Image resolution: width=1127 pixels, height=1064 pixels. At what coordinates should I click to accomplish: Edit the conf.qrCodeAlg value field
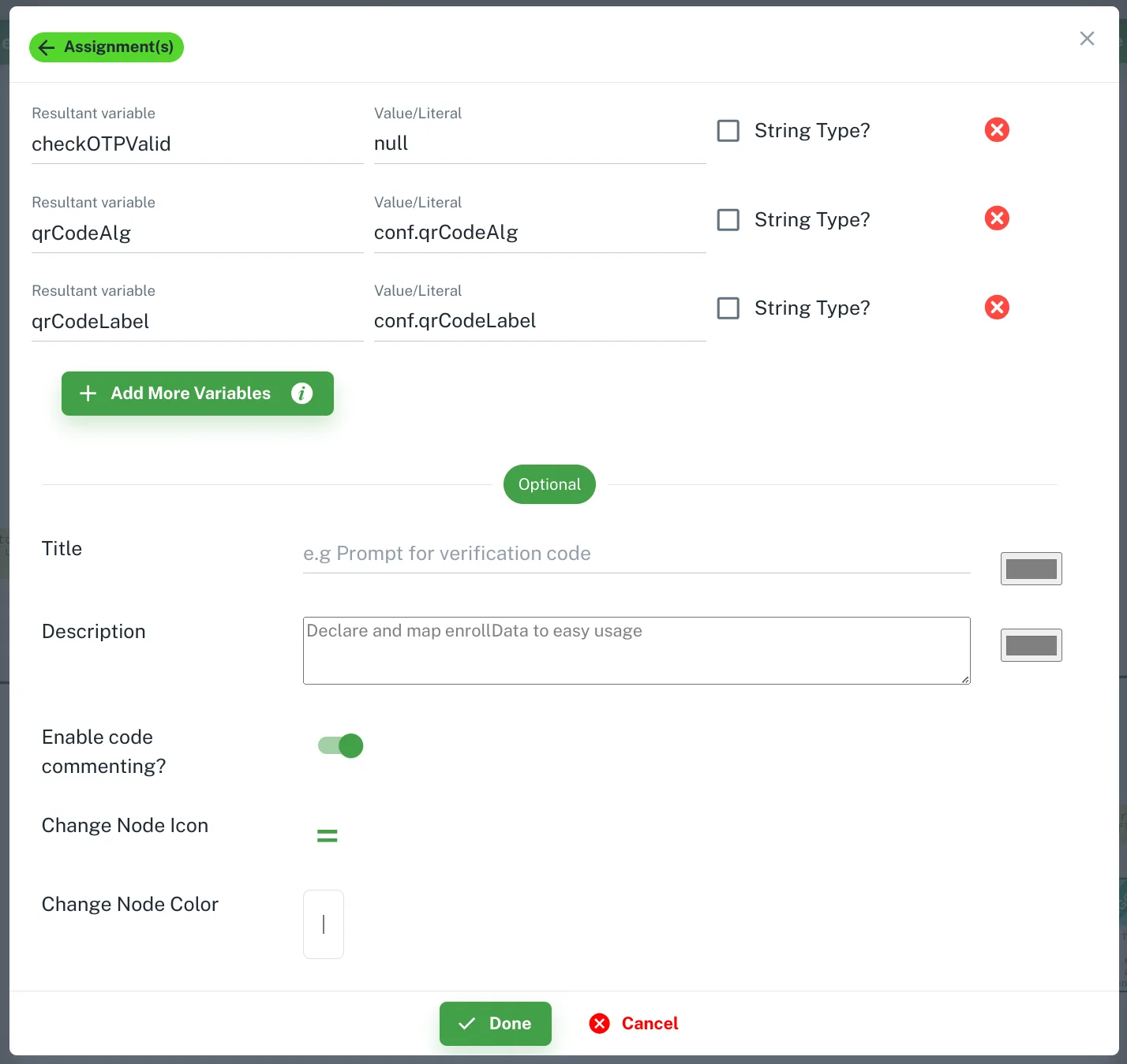[x=540, y=233]
